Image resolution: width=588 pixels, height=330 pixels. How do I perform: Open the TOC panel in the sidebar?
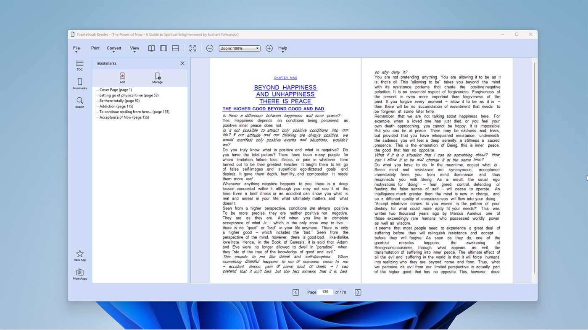[79, 66]
